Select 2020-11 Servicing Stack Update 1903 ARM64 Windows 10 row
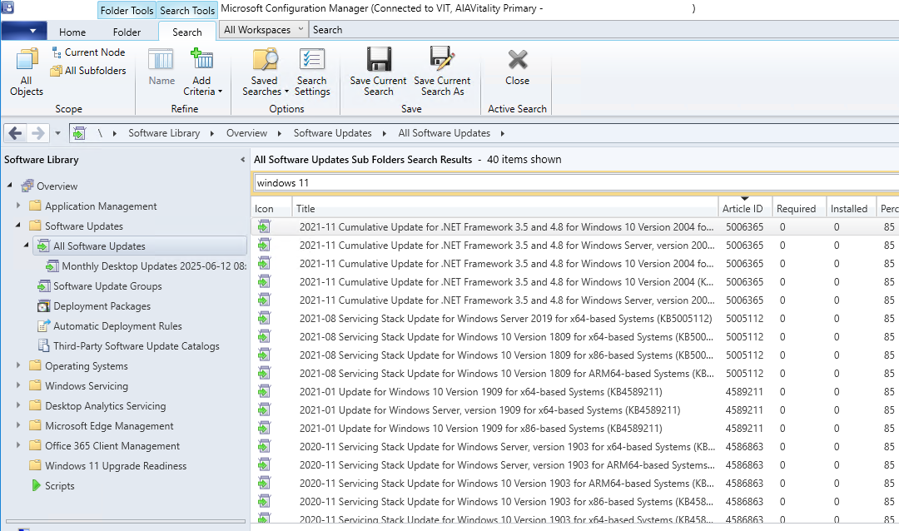Image resolution: width=899 pixels, height=531 pixels. [x=575, y=484]
